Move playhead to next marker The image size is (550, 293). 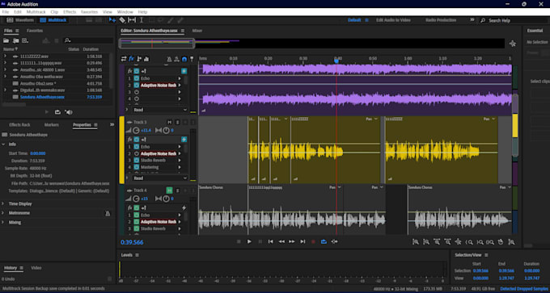coord(302,241)
